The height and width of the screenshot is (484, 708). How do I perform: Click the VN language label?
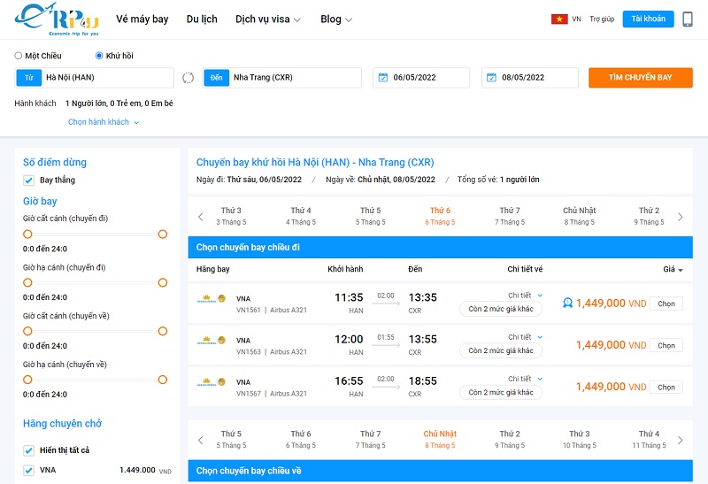click(x=577, y=19)
